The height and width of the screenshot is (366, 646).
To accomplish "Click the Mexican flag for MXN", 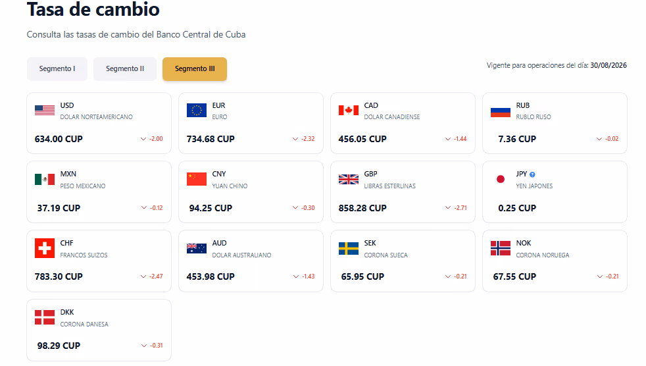I will [45, 179].
